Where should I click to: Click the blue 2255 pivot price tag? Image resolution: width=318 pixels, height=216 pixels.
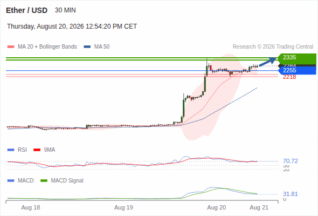point(297,71)
